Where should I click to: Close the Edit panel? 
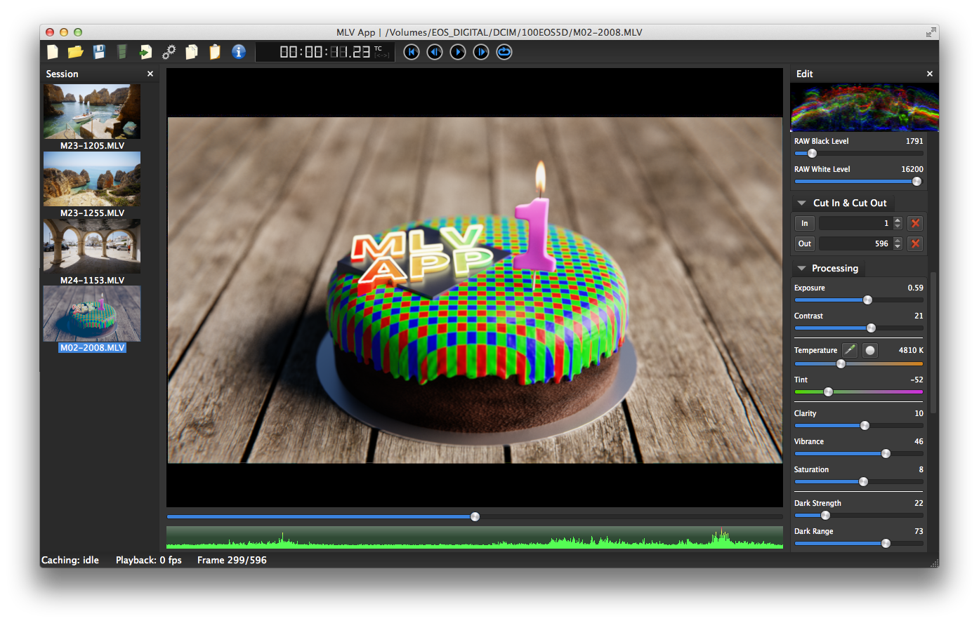tap(930, 74)
